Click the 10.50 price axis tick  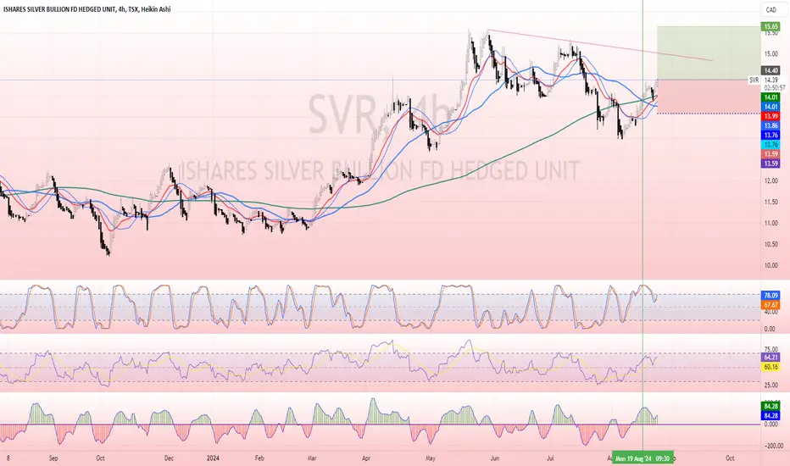771,244
